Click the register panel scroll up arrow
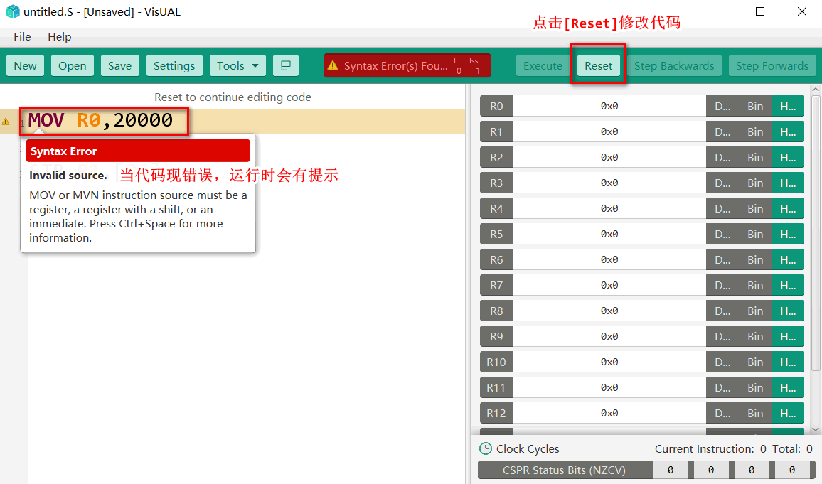Viewport: 822px width, 484px height. [816, 90]
